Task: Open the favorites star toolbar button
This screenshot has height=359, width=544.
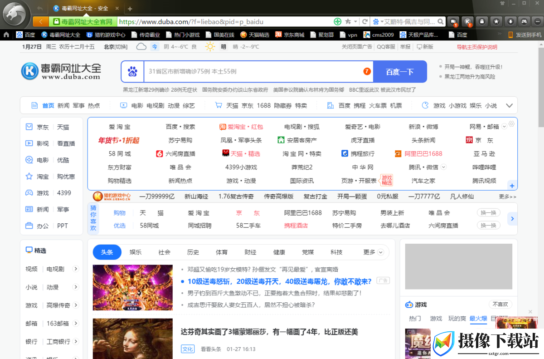Action: (496, 21)
